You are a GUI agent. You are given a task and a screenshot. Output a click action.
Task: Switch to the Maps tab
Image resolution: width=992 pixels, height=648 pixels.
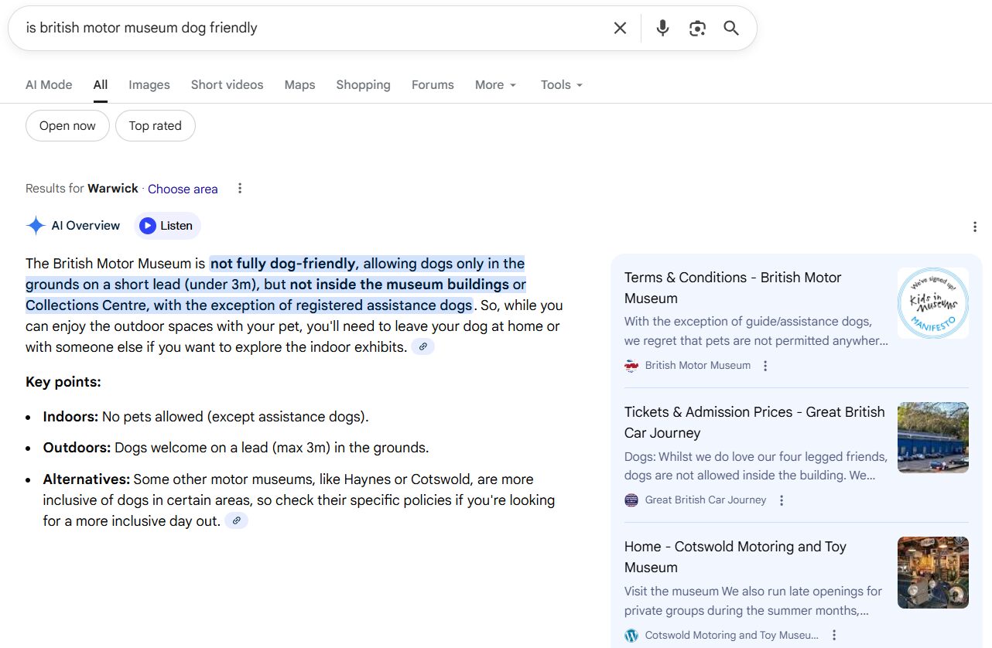[299, 85]
